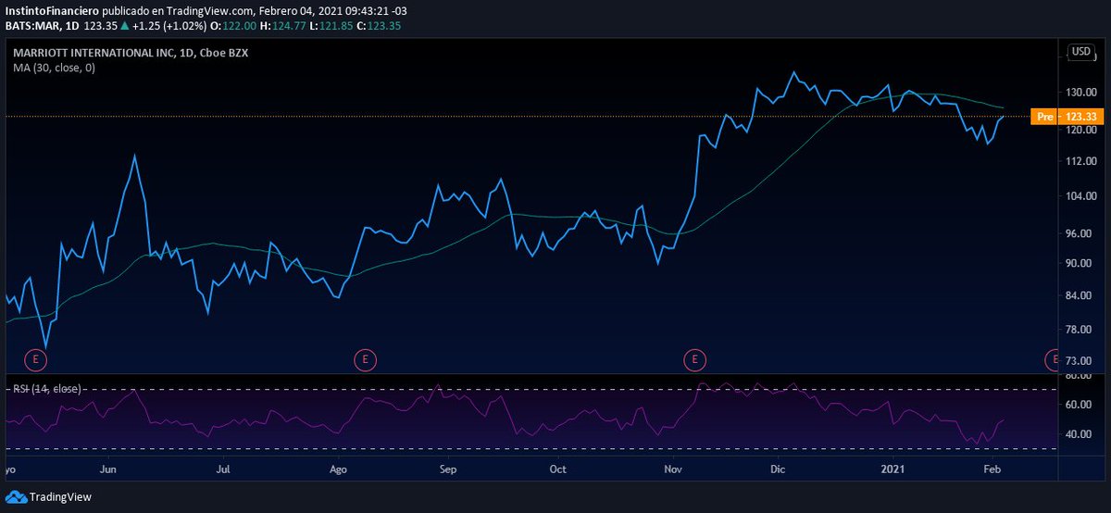
Task: Click the TradingView logo at the bottom
Action: point(48,497)
